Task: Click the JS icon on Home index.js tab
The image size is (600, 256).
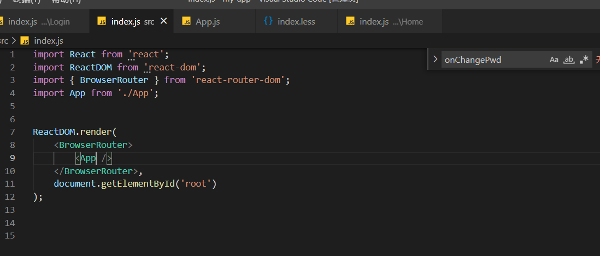Action: click(350, 21)
